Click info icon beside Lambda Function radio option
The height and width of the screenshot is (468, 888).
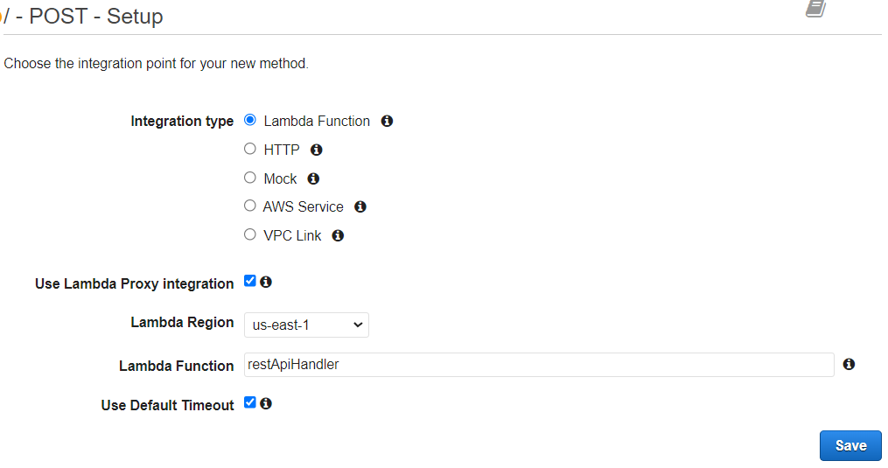click(387, 121)
